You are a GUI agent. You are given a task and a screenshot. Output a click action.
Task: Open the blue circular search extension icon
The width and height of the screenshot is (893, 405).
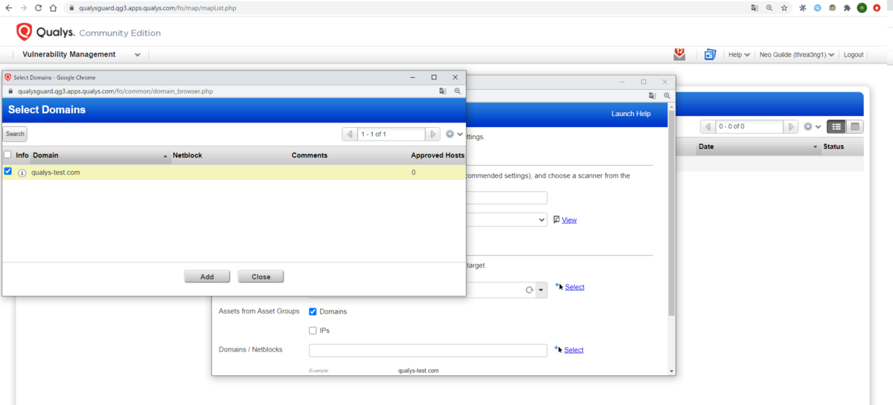click(x=818, y=7)
